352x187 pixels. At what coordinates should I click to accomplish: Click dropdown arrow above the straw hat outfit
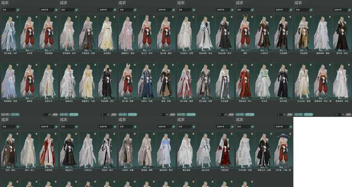(x=290, y=126)
